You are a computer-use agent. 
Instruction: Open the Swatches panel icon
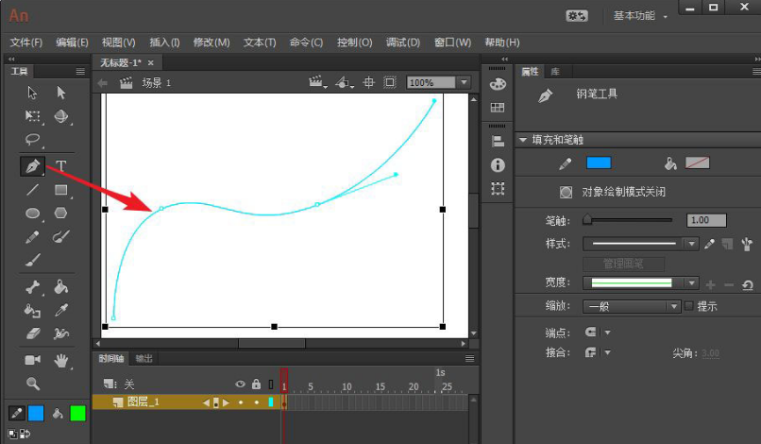click(498, 108)
